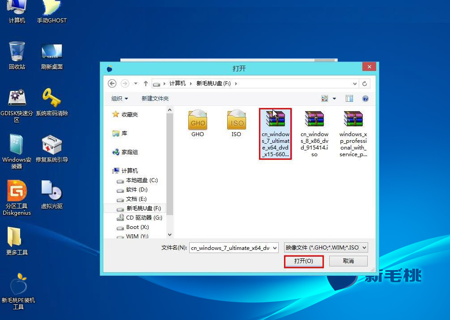The width and height of the screenshot is (450, 320).
Task: Click the Forward arrow in the dialog
Action: (x=125, y=83)
